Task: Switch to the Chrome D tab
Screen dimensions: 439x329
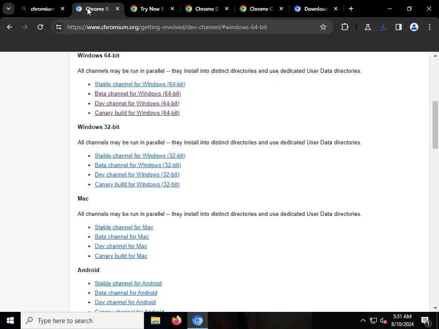Action: coord(206,9)
